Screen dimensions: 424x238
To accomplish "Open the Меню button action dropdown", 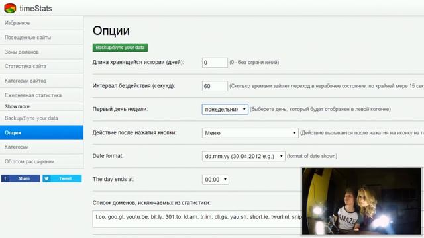I will pyautogui.click(x=250, y=133).
